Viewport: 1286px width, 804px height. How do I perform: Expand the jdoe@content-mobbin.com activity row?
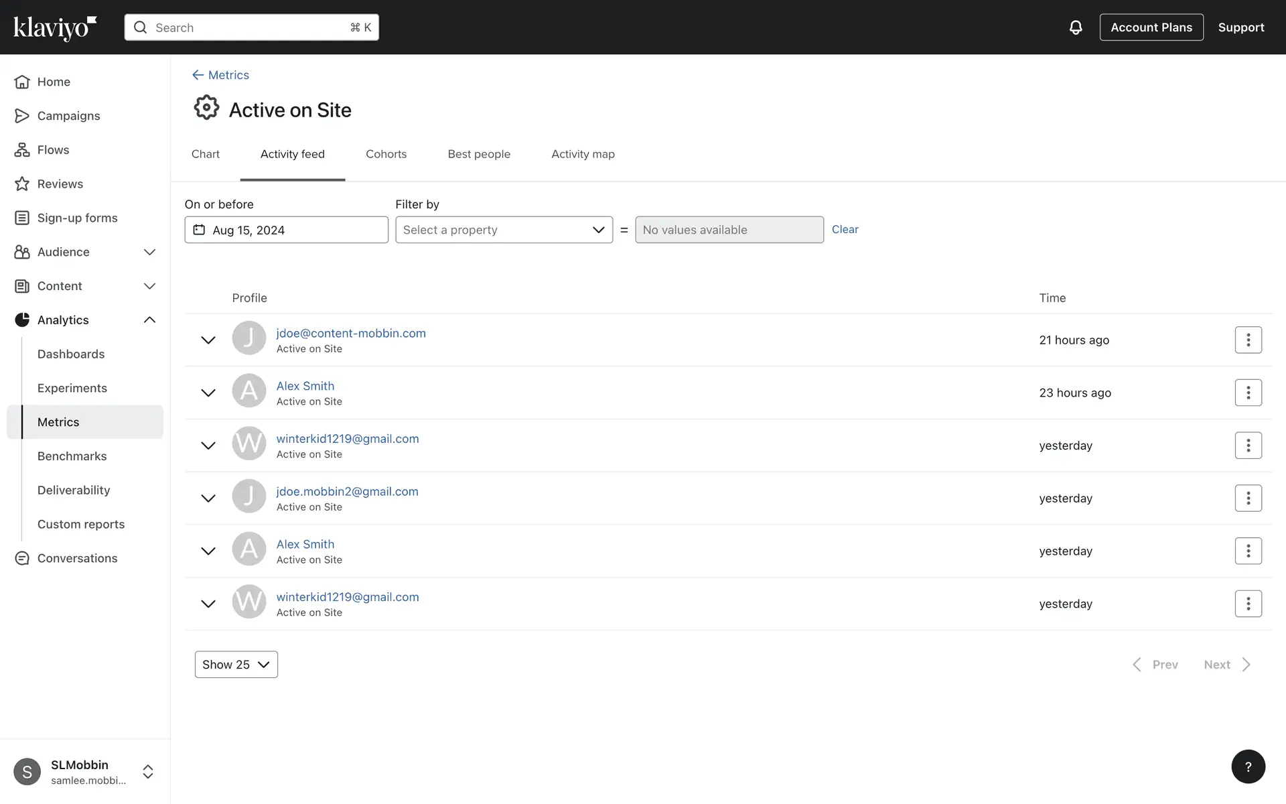(x=208, y=340)
